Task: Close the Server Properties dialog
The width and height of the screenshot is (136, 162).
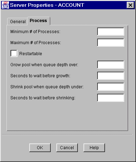Action: 130,5
